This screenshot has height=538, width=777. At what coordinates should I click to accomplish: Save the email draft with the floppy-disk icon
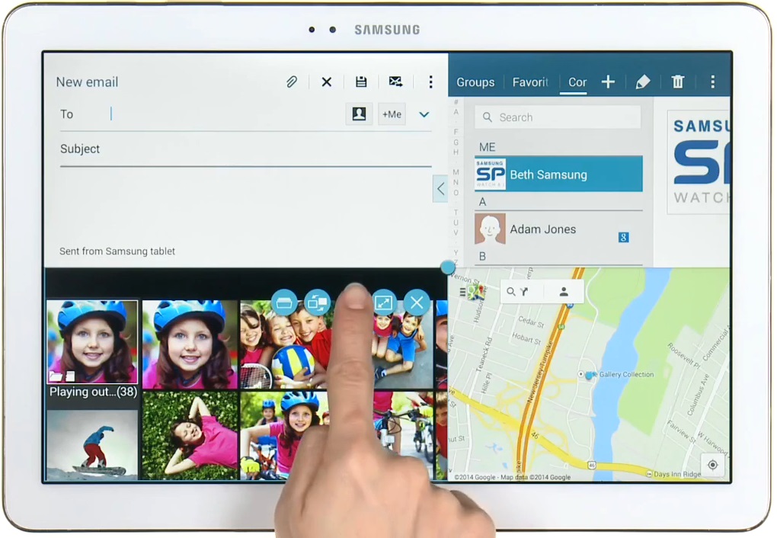pos(361,82)
